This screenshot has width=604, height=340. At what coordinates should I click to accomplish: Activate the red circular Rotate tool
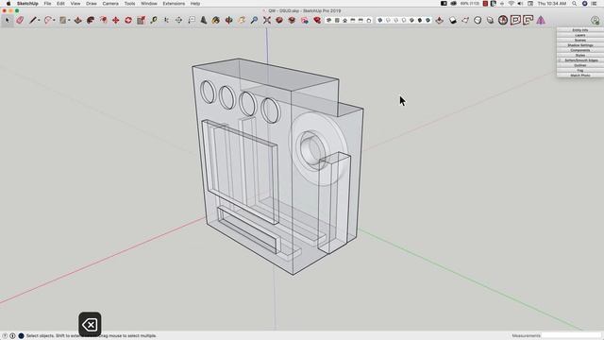click(x=128, y=20)
